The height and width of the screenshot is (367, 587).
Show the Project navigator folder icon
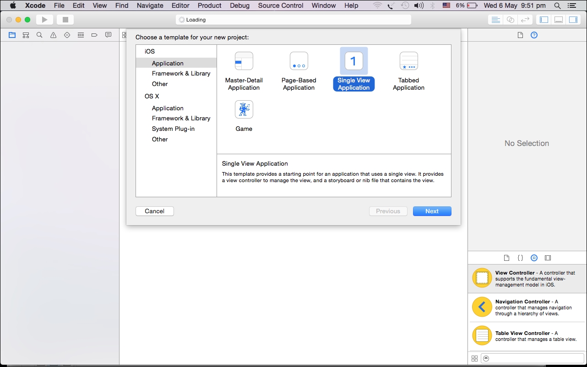point(12,35)
